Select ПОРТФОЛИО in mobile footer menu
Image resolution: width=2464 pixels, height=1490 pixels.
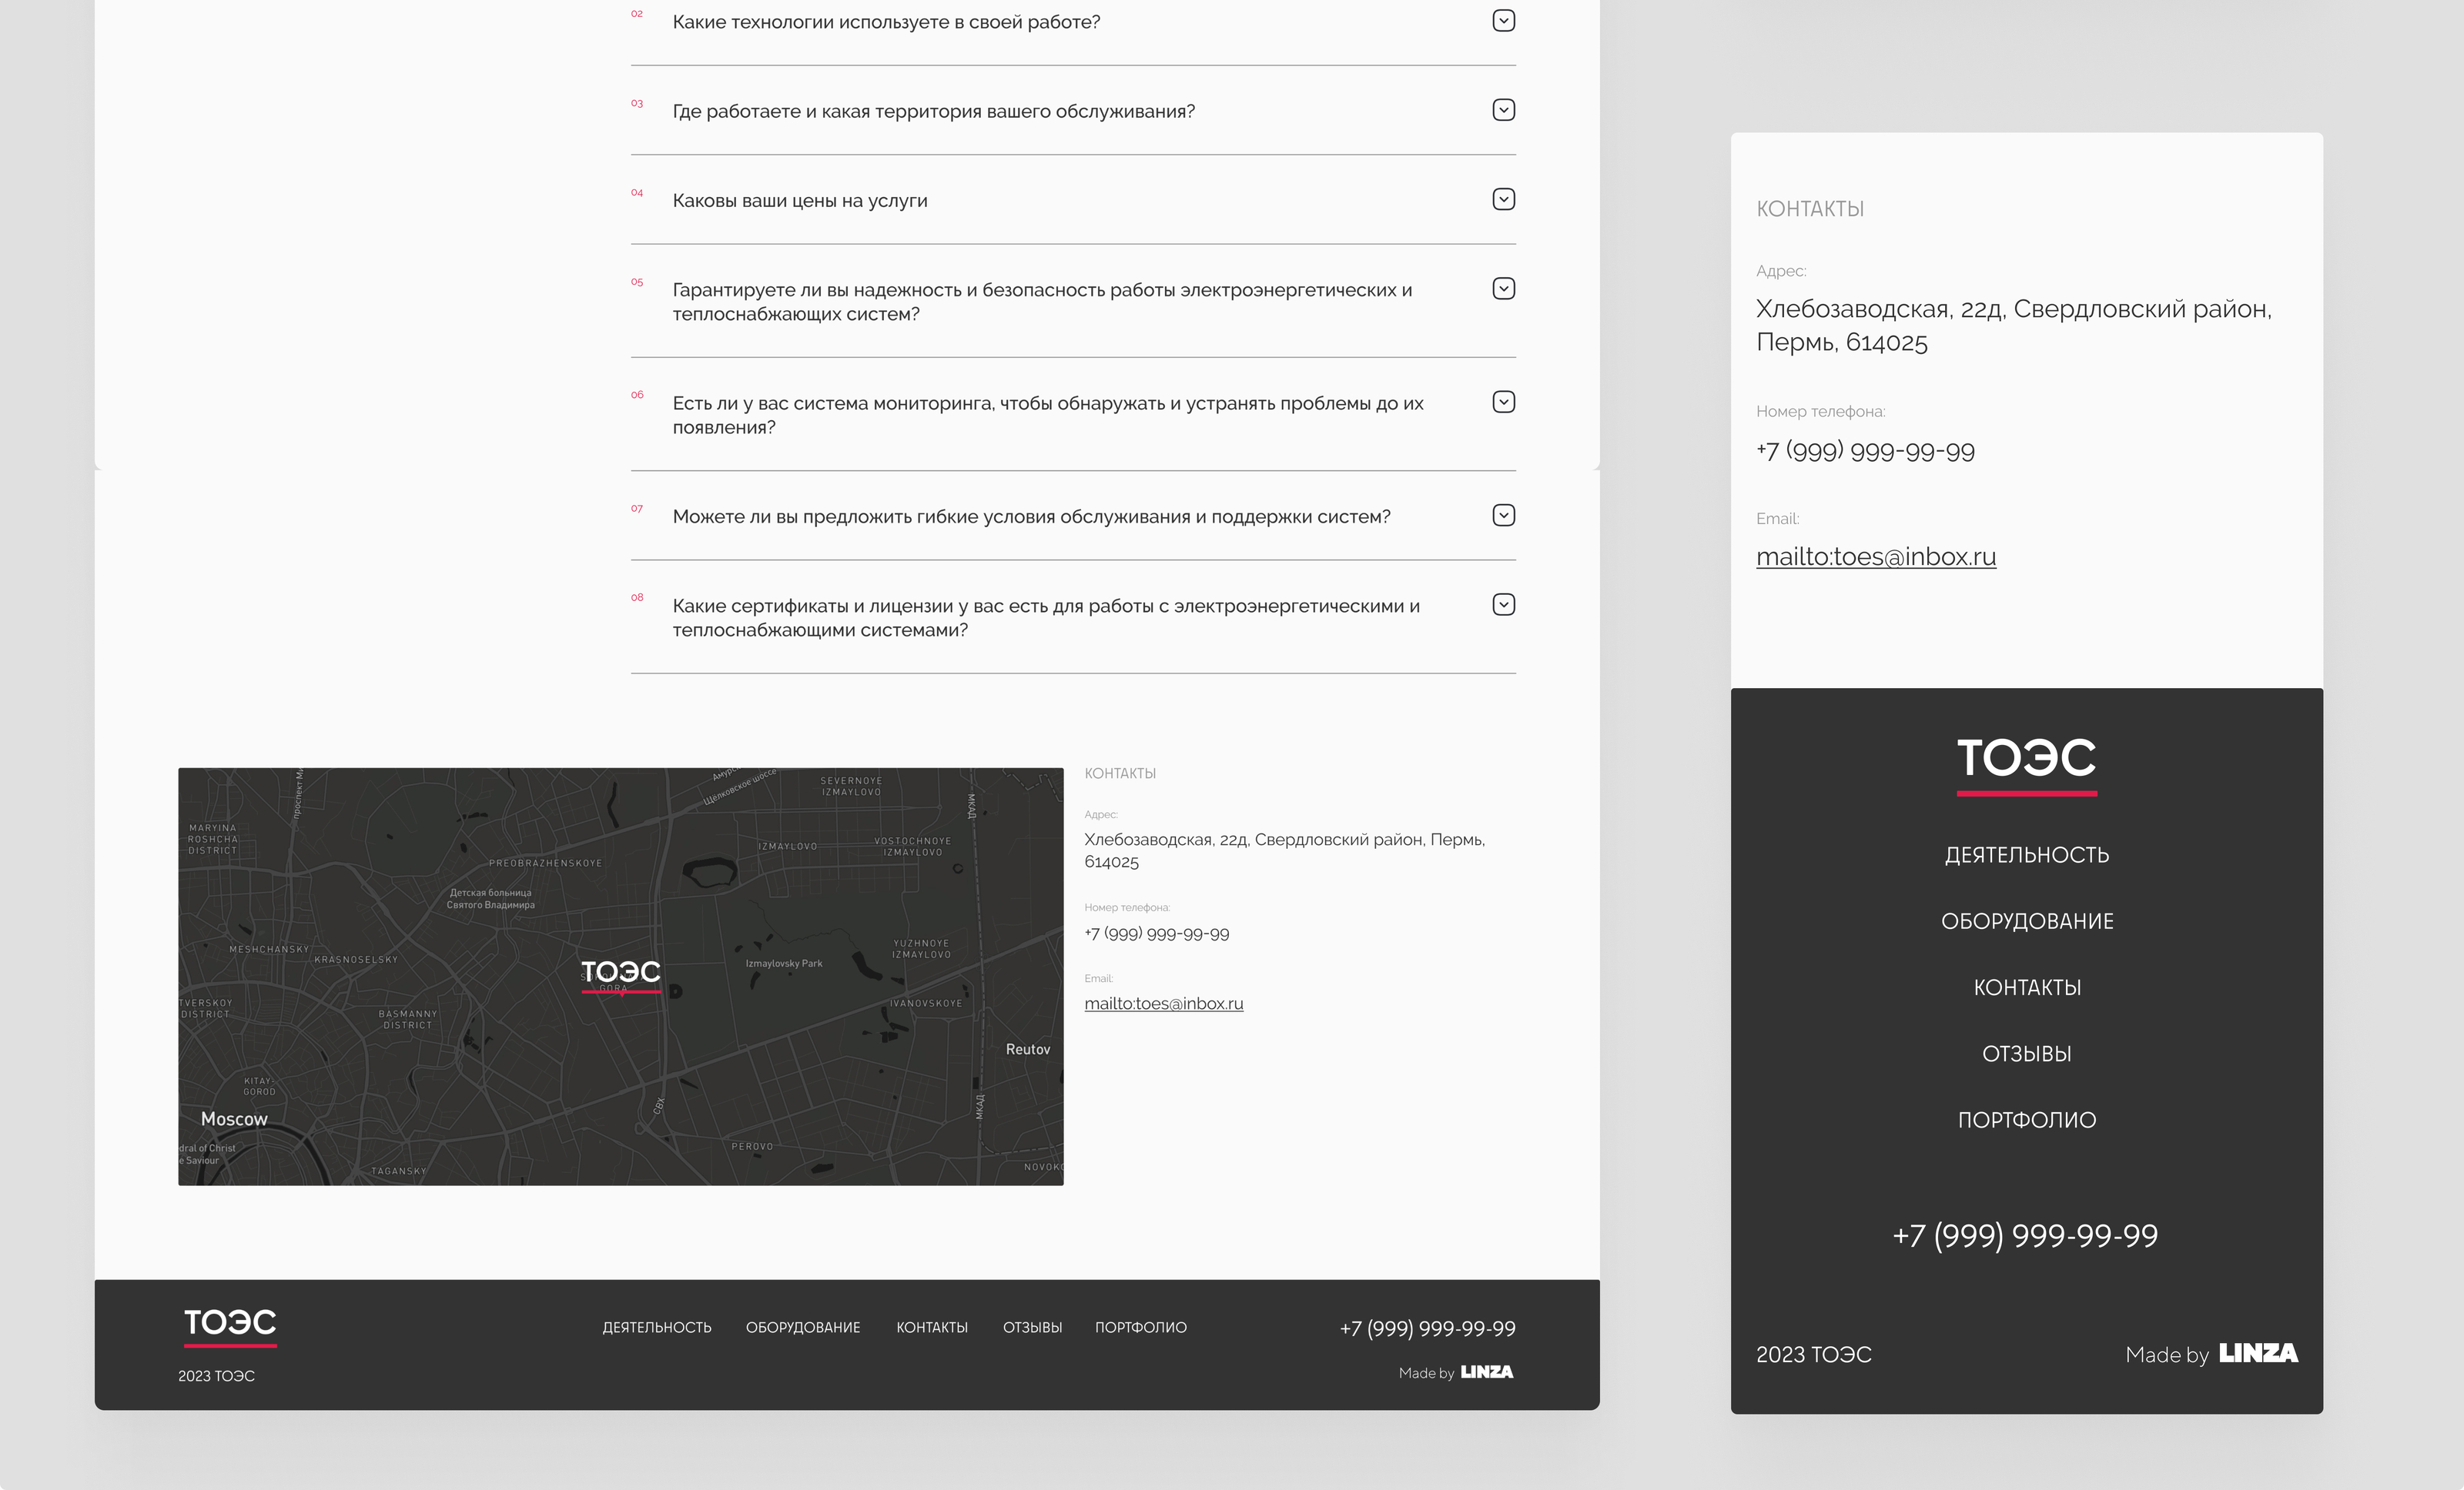tap(2026, 1121)
